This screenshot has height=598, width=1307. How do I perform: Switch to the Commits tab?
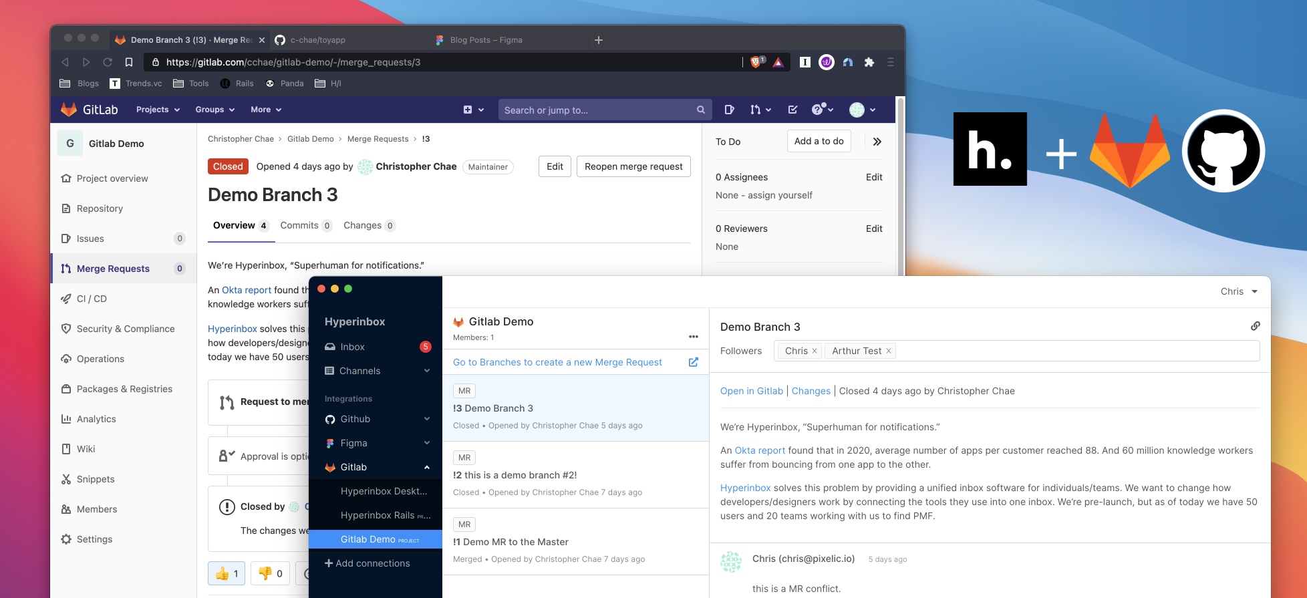[x=299, y=225]
